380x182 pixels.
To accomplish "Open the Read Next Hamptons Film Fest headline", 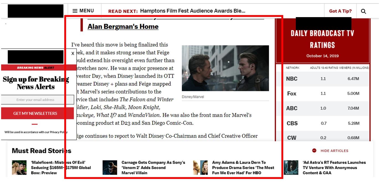I will click(192, 11).
